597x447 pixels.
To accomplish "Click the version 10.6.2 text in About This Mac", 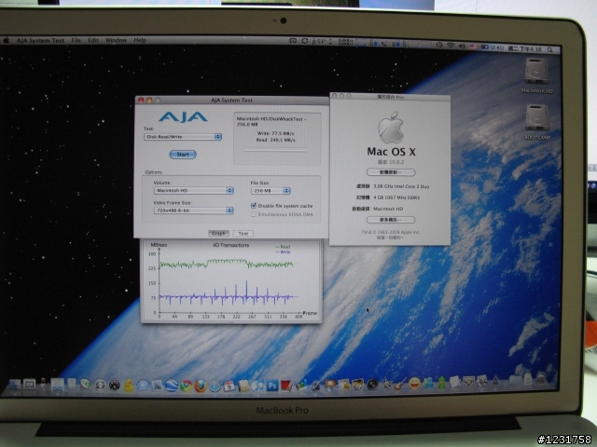I will (391, 162).
